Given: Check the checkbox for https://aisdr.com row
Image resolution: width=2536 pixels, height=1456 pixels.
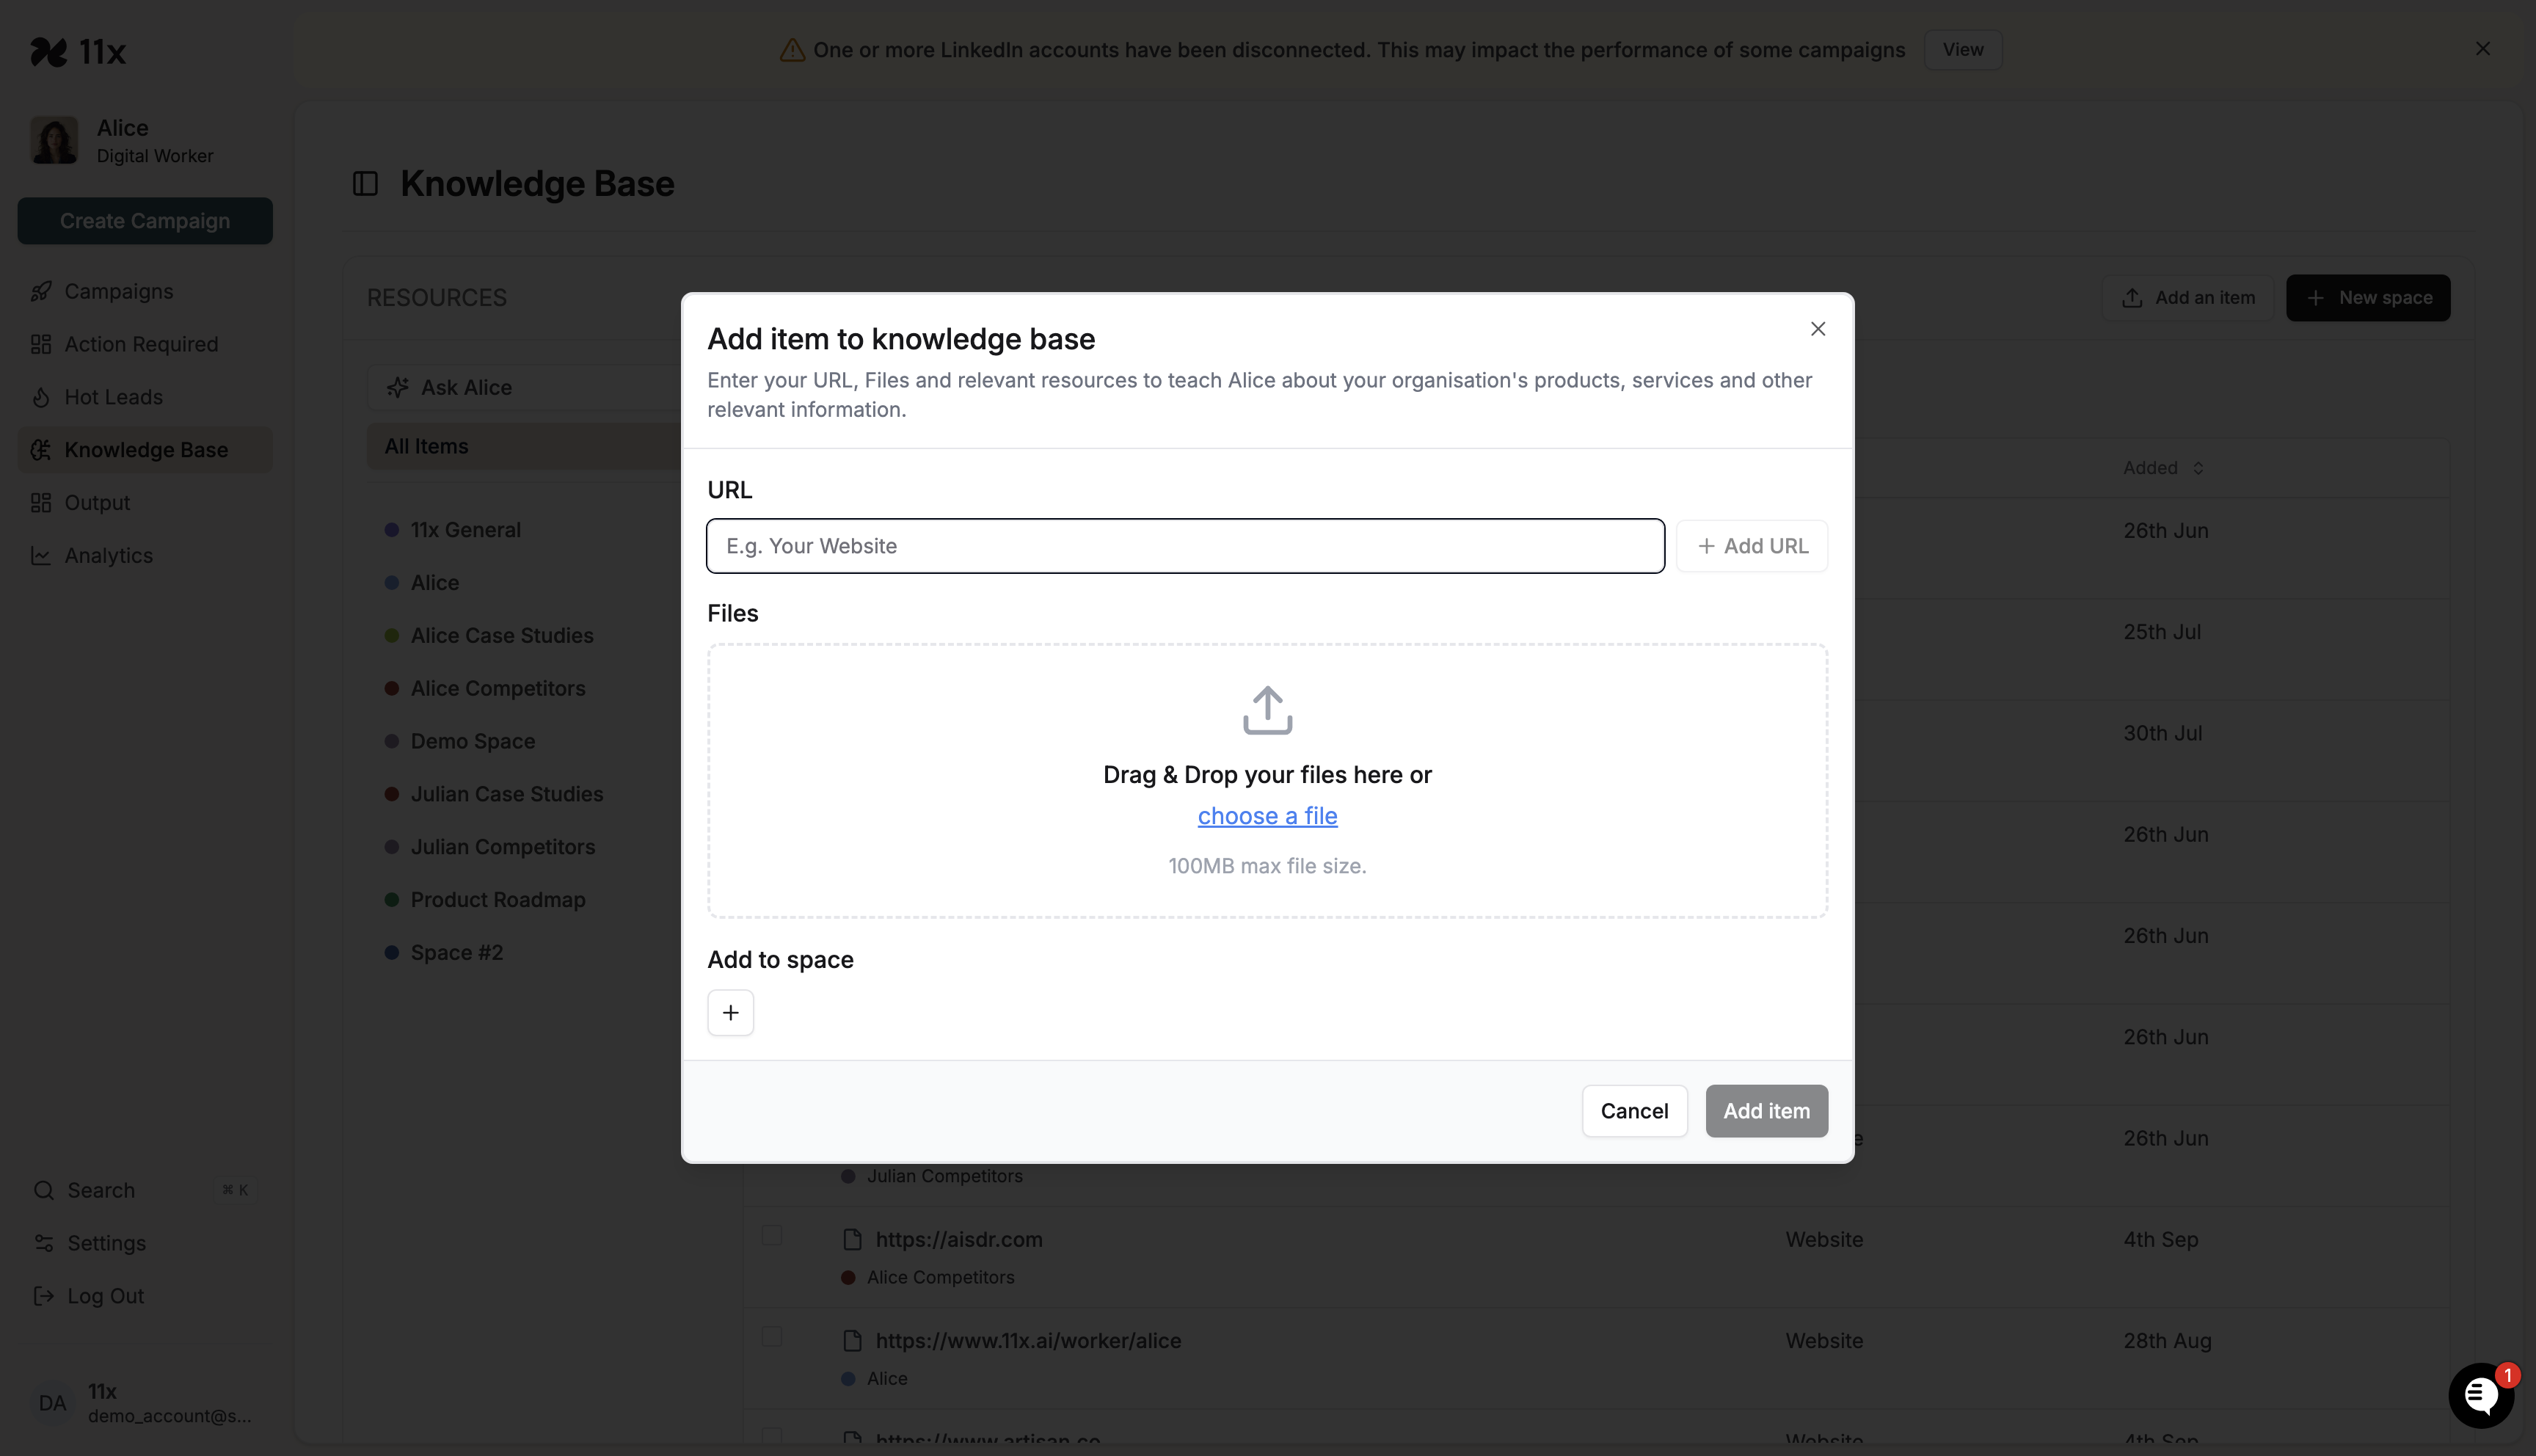Looking at the screenshot, I should click(x=770, y=1237).
